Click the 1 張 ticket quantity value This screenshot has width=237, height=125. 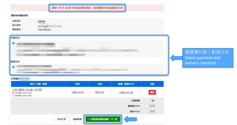tap(152, 101)
